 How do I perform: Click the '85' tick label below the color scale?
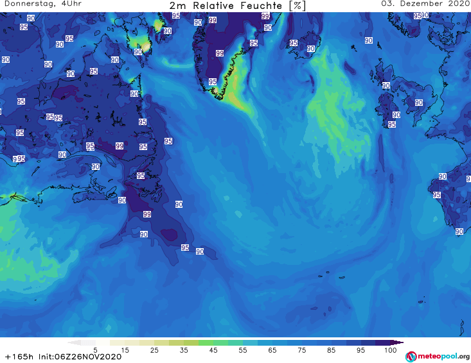click(x=331, y=350)
